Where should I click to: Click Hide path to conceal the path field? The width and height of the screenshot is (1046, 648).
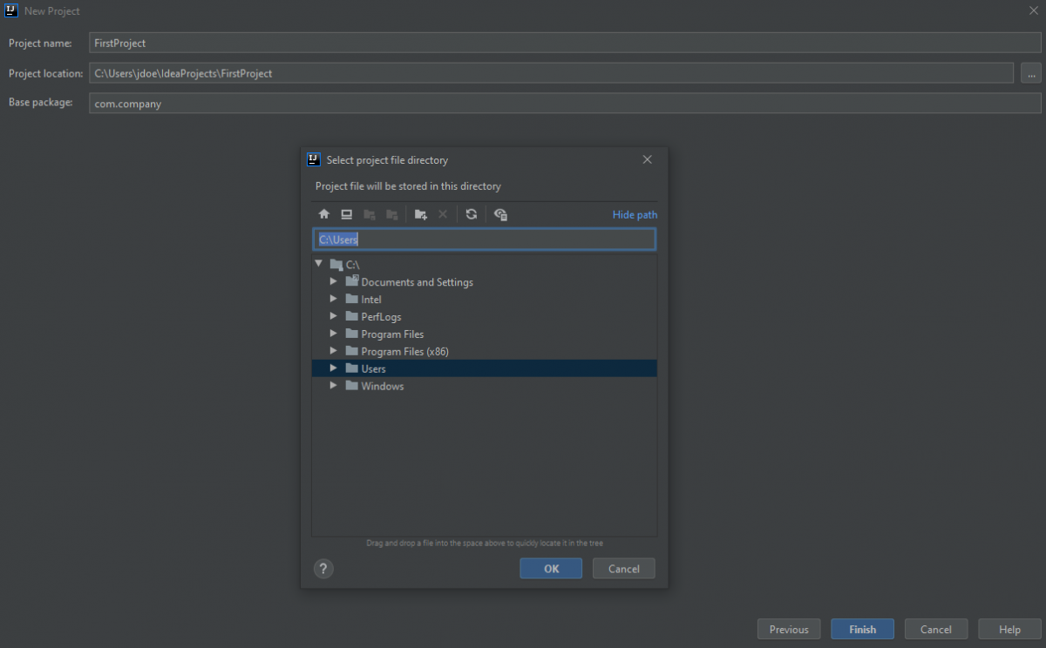pyautogui.click(x=635, y=214)
